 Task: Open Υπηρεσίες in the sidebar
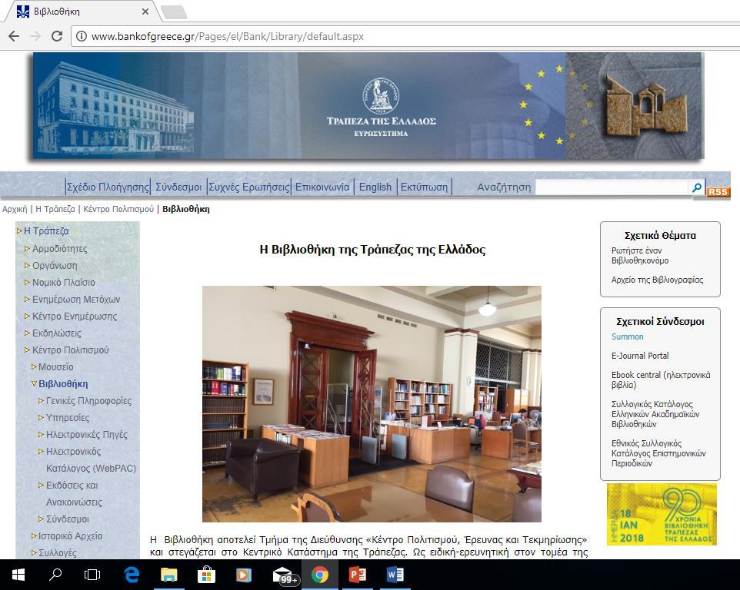pos(68,417)
